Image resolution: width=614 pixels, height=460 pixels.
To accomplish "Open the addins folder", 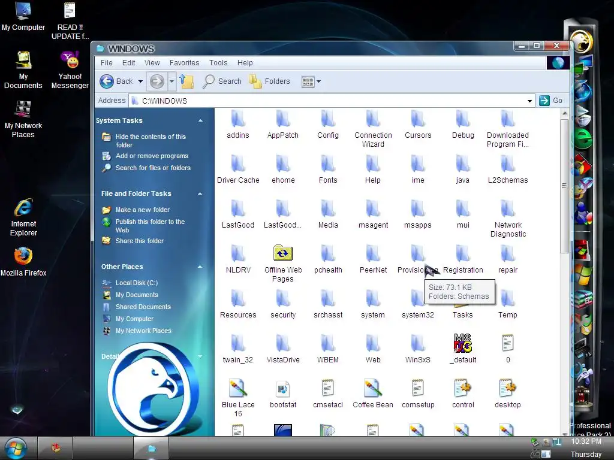I will 237,125.
